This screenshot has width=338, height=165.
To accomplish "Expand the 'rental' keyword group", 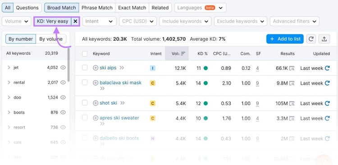I will point(9,82).
